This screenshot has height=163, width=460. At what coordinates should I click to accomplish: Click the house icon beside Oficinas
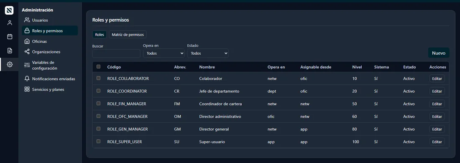tap(27, 41)
